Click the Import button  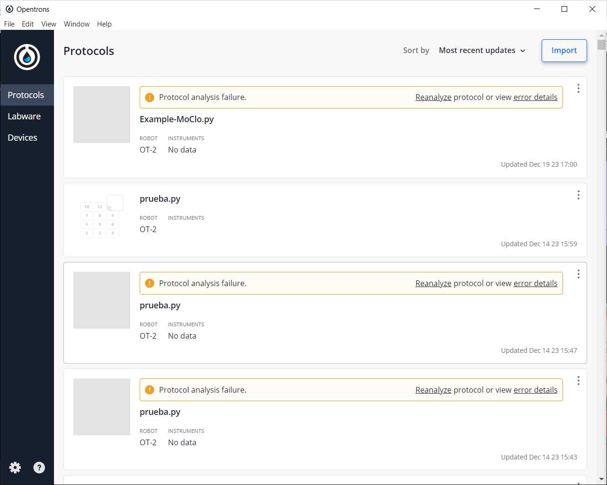tap(564, 51)
